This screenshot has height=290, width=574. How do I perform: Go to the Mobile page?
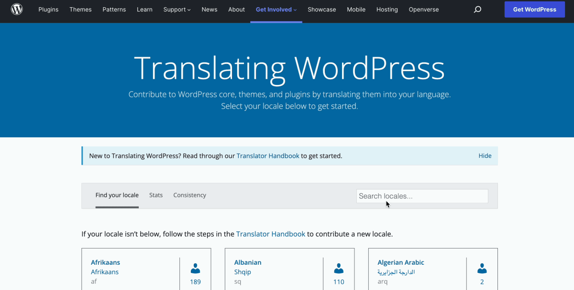click(x=356, y=10)
